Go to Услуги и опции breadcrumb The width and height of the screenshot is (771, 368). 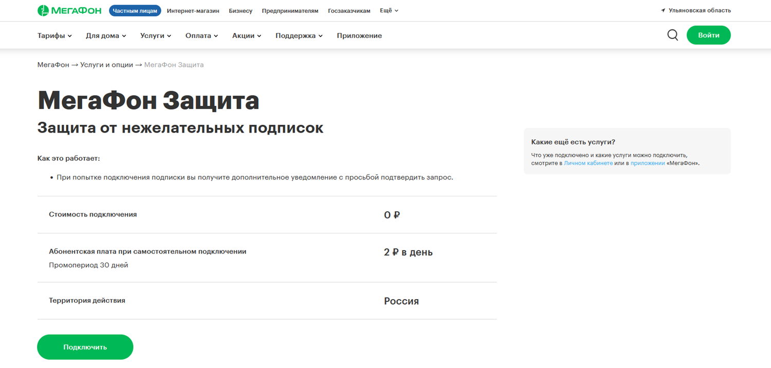tap(106, 65)
